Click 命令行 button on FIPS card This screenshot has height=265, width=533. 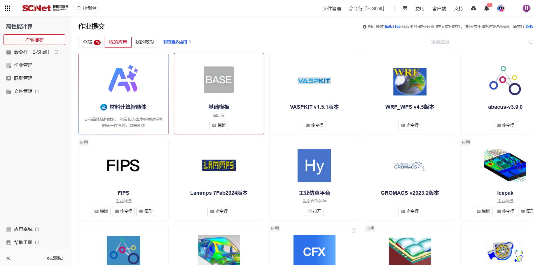(123, 211)
